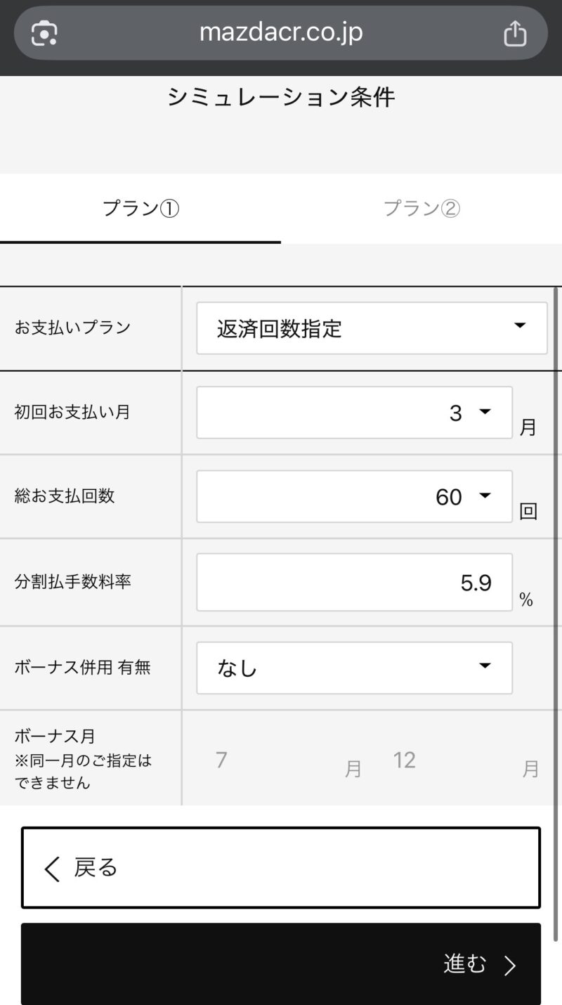Click the arrow beside the 60 value
The height and width of the screenshot is (1005, 562).
(485, 495)
